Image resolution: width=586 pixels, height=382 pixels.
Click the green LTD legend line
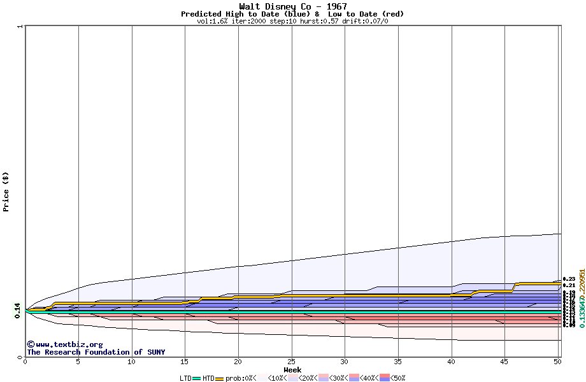coord(196,378)
